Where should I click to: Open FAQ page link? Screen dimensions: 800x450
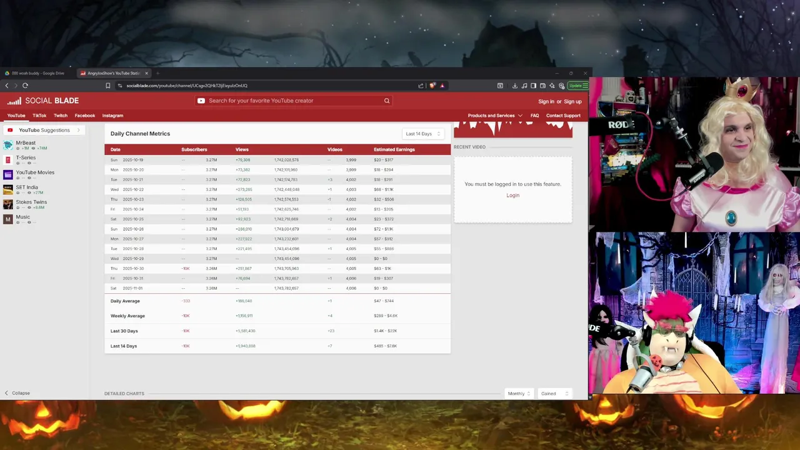point(534,116)
